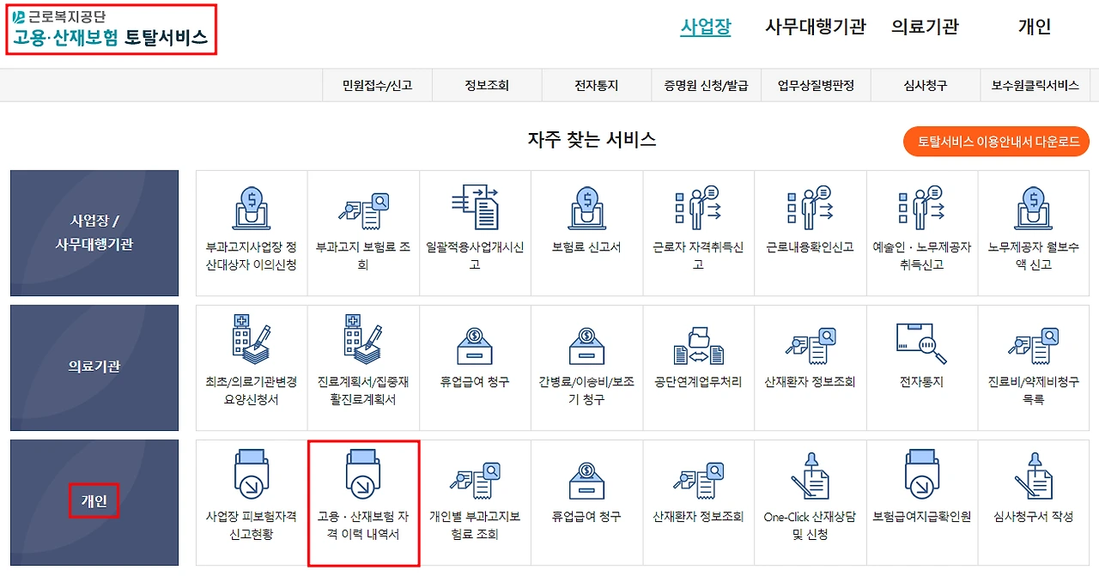The width and height of the screenshot is (1099, 576).
Task: Select the 업무상질병판정 menu item
Action: pos(816,85)
